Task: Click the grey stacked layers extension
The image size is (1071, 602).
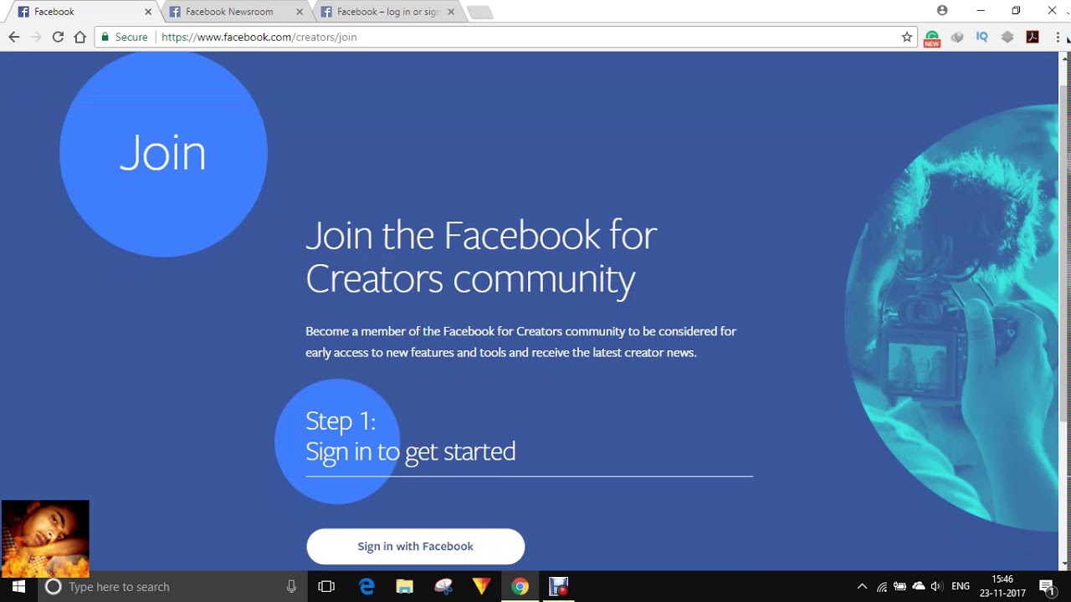Action: coord(1007,37)
